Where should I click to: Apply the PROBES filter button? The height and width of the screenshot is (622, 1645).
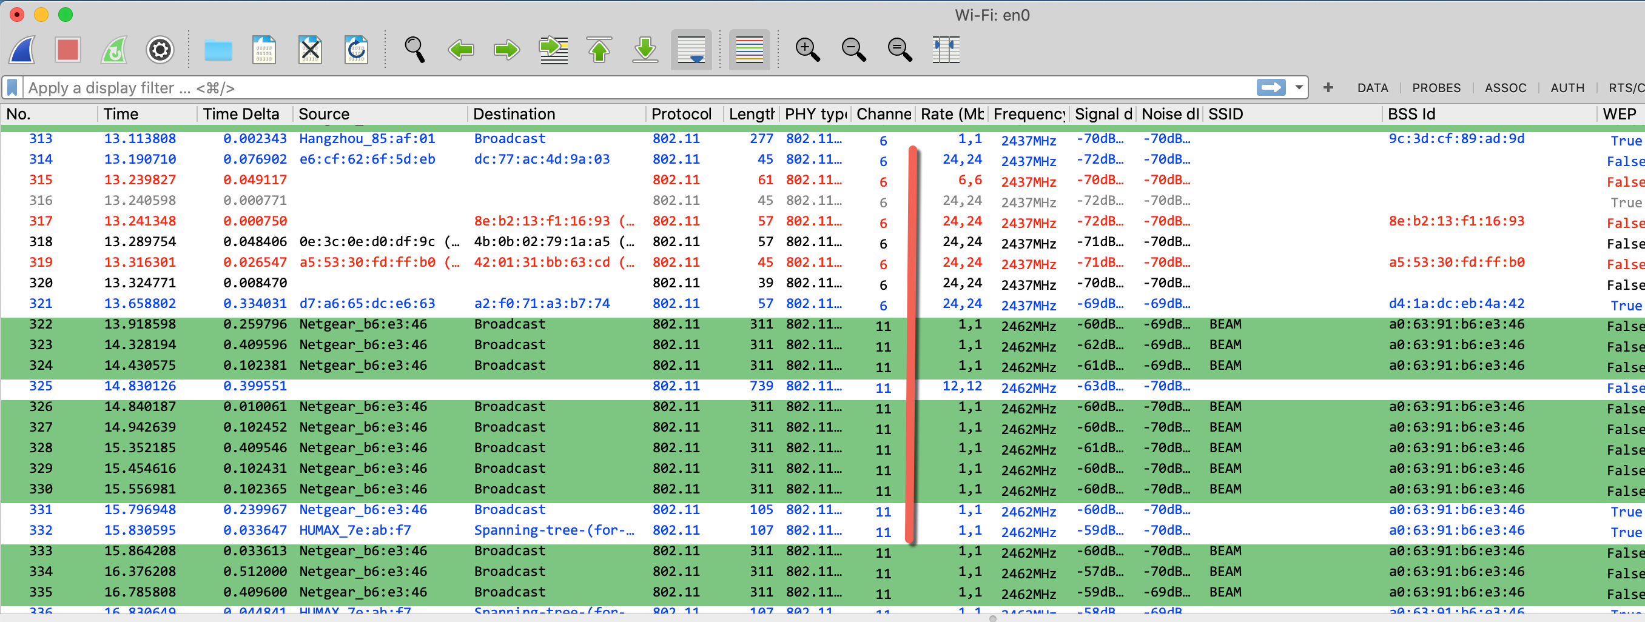tap(1436, 88)
